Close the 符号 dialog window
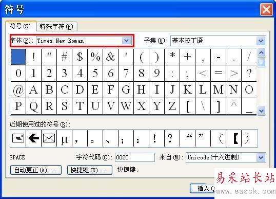The width and height of the screenshot is (276, 199). pos(266,9)
